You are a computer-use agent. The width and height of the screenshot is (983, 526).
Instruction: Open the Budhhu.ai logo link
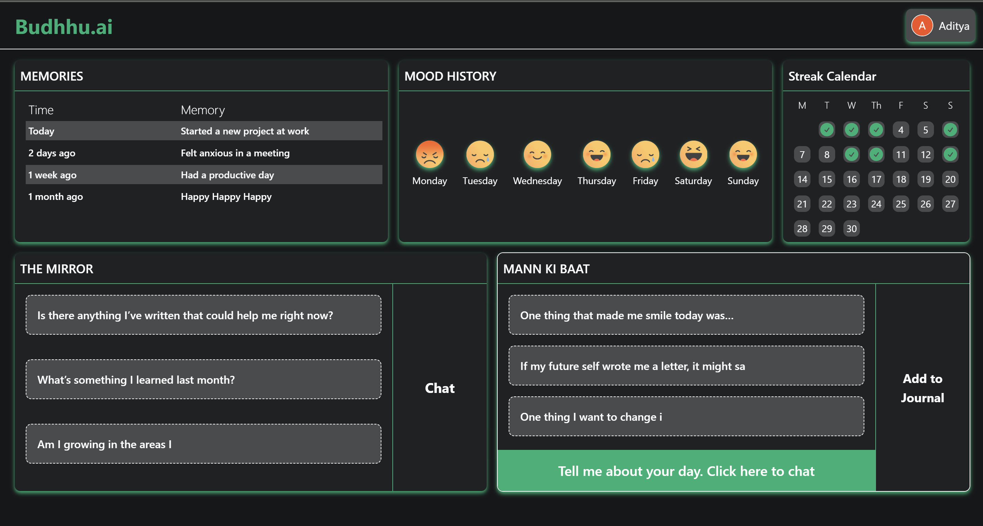point(64,27)
